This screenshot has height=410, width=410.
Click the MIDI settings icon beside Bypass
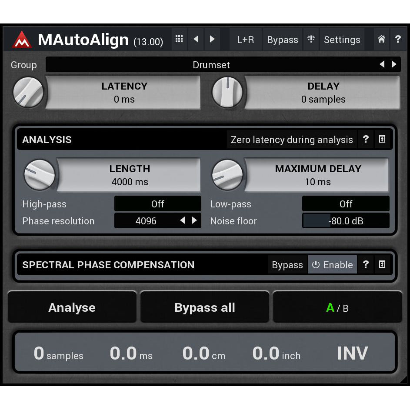311,39
